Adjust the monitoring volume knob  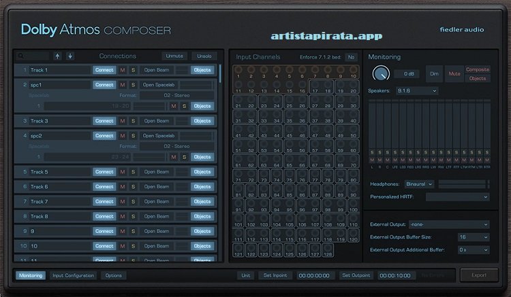click(381, 73)
